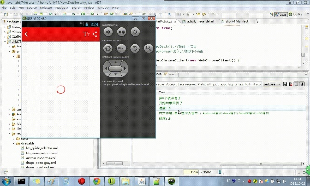310x186 pixels.
Task: Open the Edit menu
Action: click(x=12, y=8)
